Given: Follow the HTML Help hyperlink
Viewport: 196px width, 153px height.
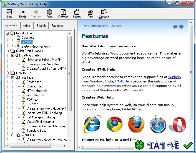Looking at the screenshot, I should [x=123, y=81].
